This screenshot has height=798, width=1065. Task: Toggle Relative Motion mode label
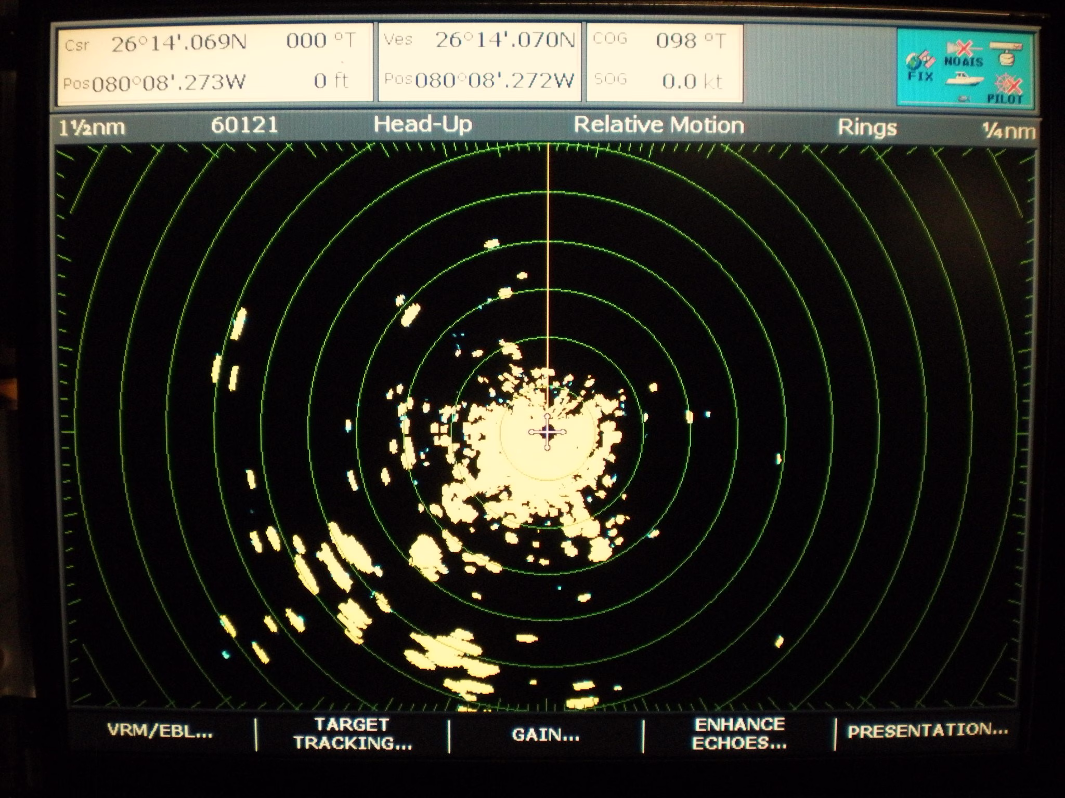(x=658, y=126)
